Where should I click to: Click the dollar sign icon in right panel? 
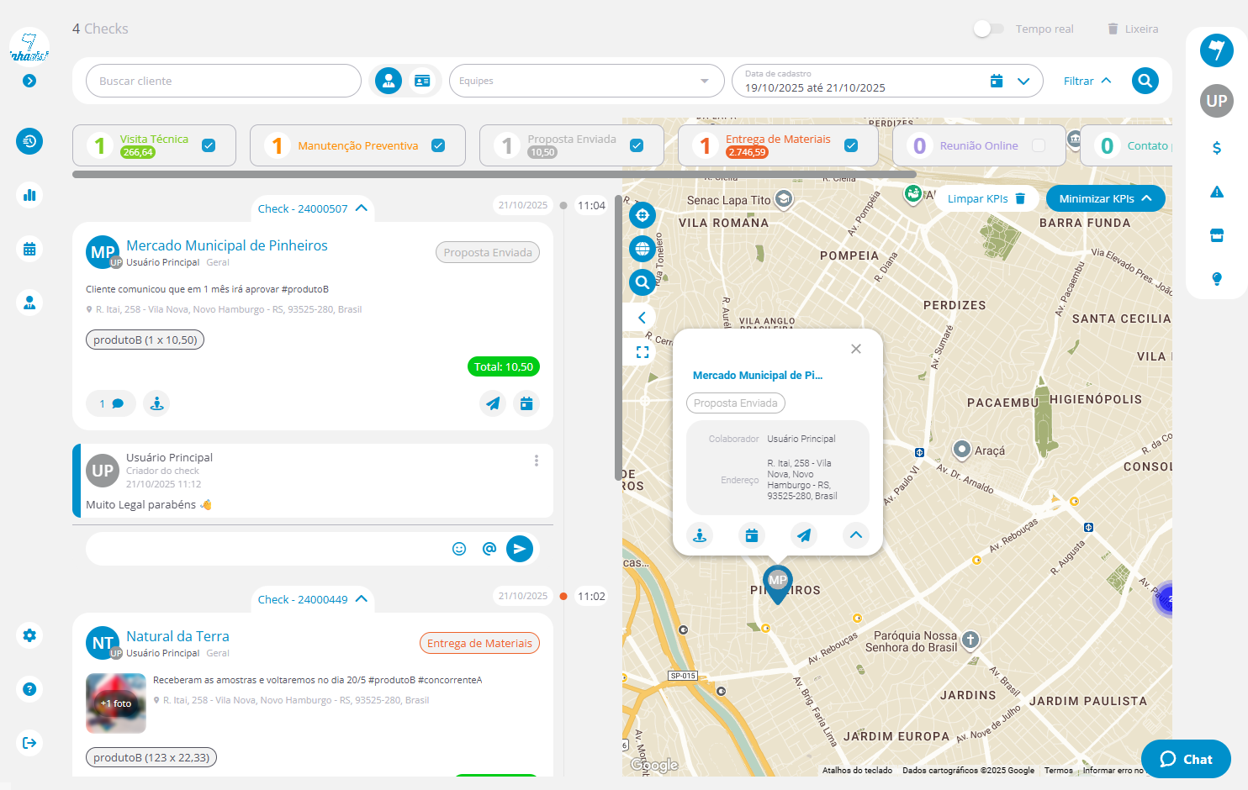1216,148
